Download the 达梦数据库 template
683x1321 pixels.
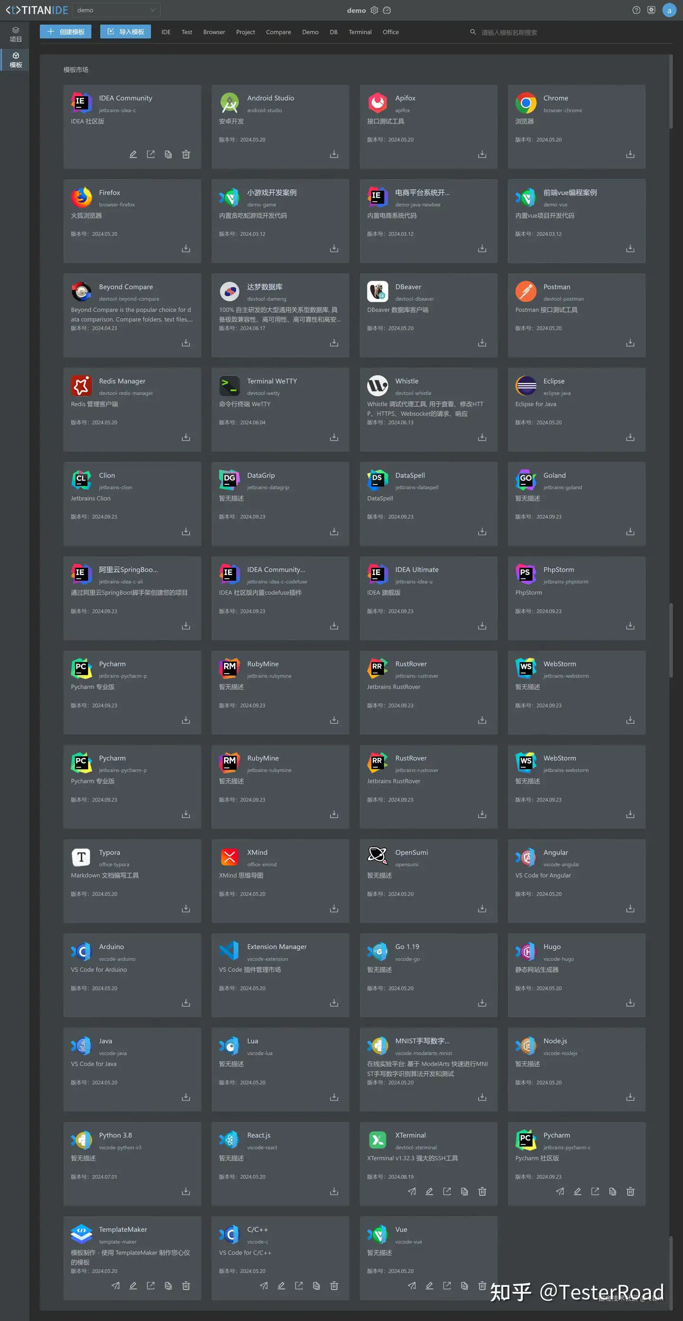tap(334, 343)
